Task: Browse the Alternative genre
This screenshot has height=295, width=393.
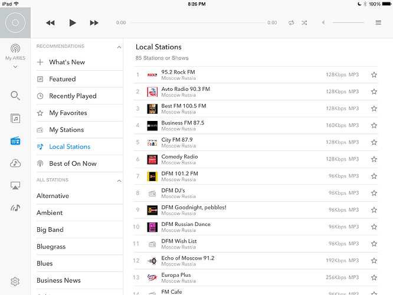Action: 80,196
